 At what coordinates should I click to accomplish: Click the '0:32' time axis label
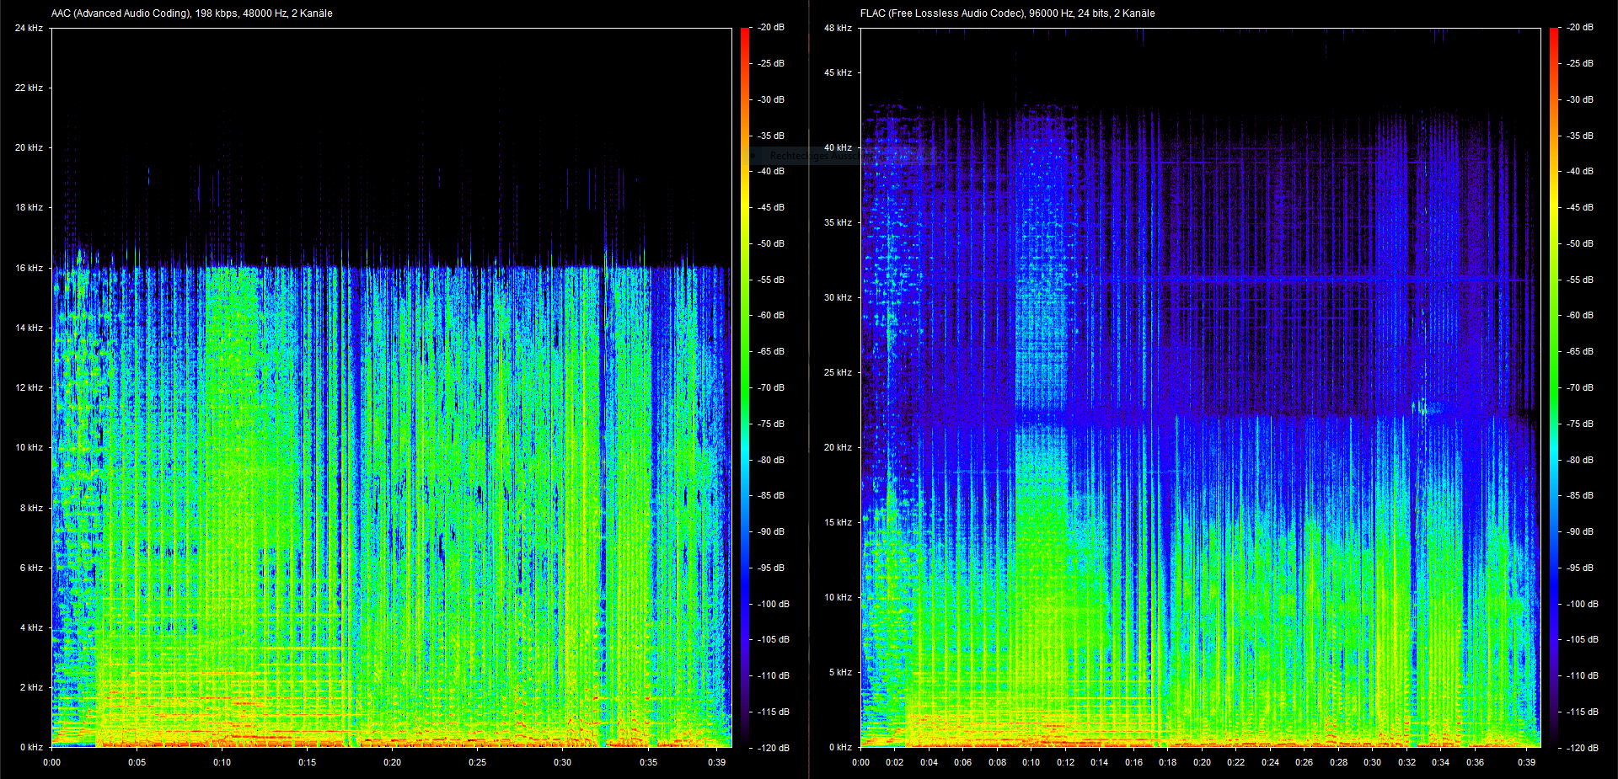pos(1406,762)
